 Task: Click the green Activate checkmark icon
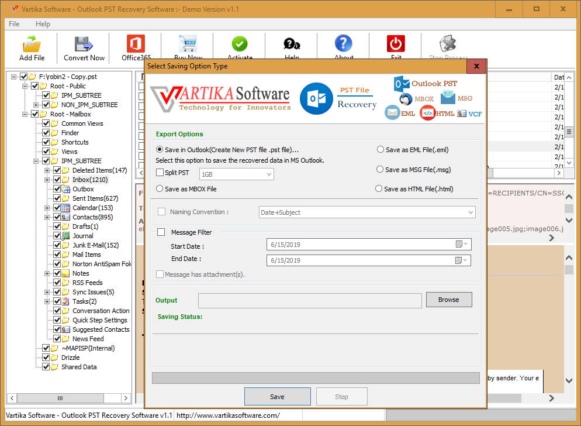pos(240,44)
